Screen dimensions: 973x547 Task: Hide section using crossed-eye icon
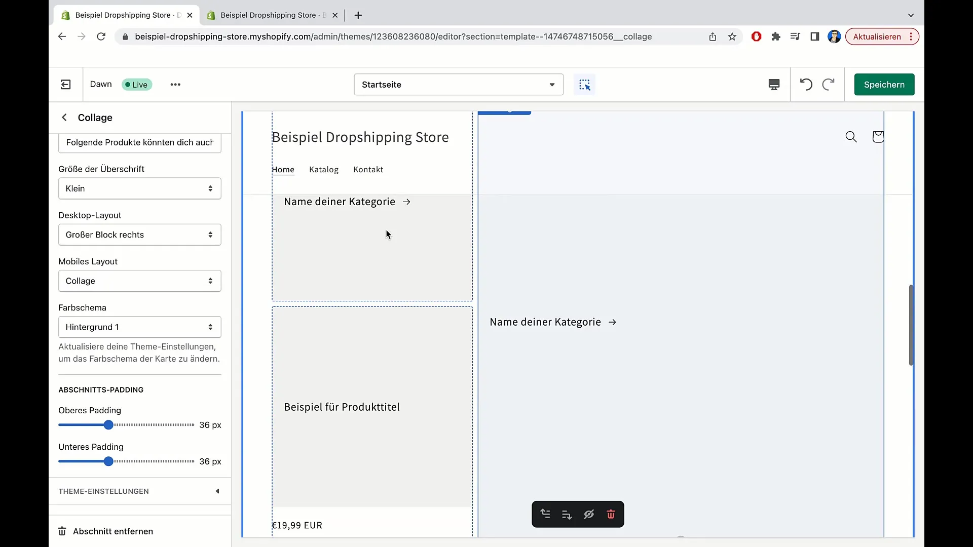pos(589,515)
